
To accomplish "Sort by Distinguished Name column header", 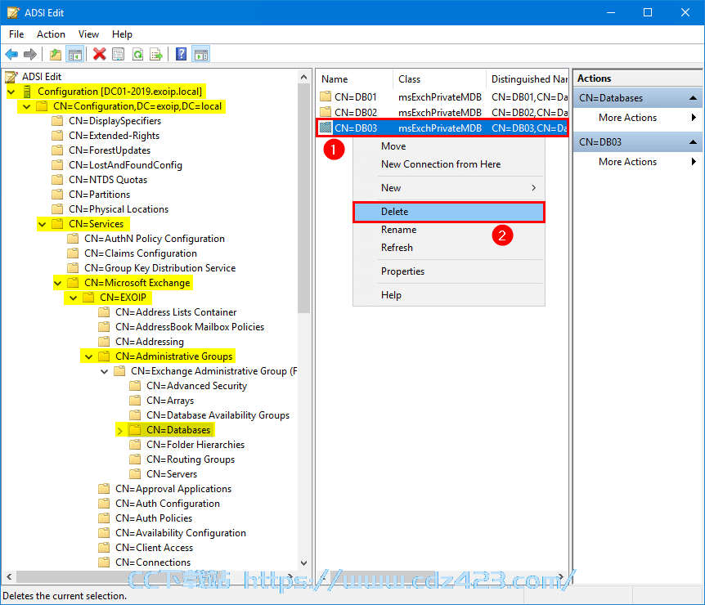I will click(x=528, y=79).
